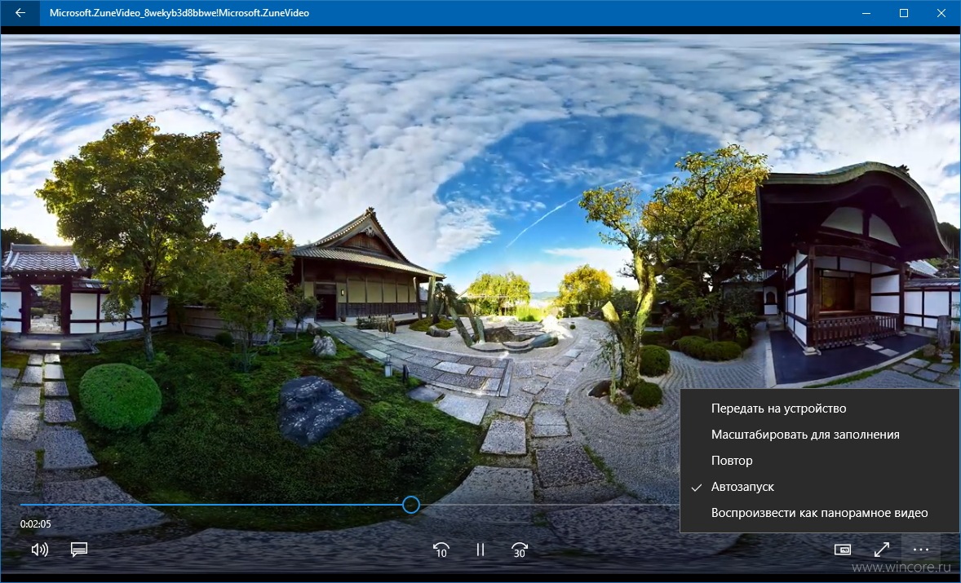
Task: Switch to mini view mode
Action: (843, 550)
